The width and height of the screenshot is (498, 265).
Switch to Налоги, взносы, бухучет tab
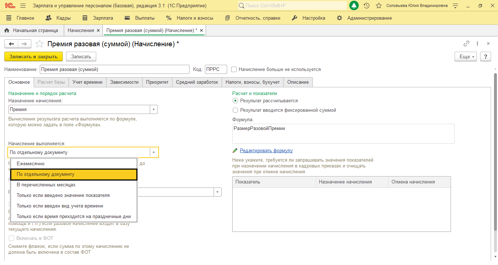(253, 82)
